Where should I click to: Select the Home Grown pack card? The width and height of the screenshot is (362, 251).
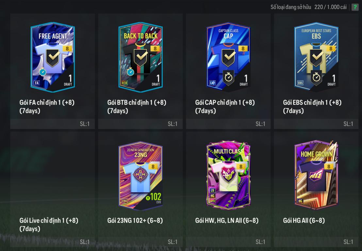click(x=316, y=175)
